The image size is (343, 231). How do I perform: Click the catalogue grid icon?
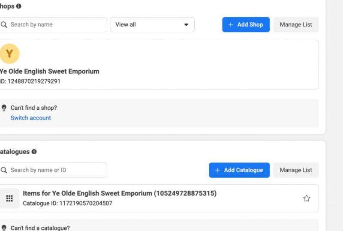9,198
